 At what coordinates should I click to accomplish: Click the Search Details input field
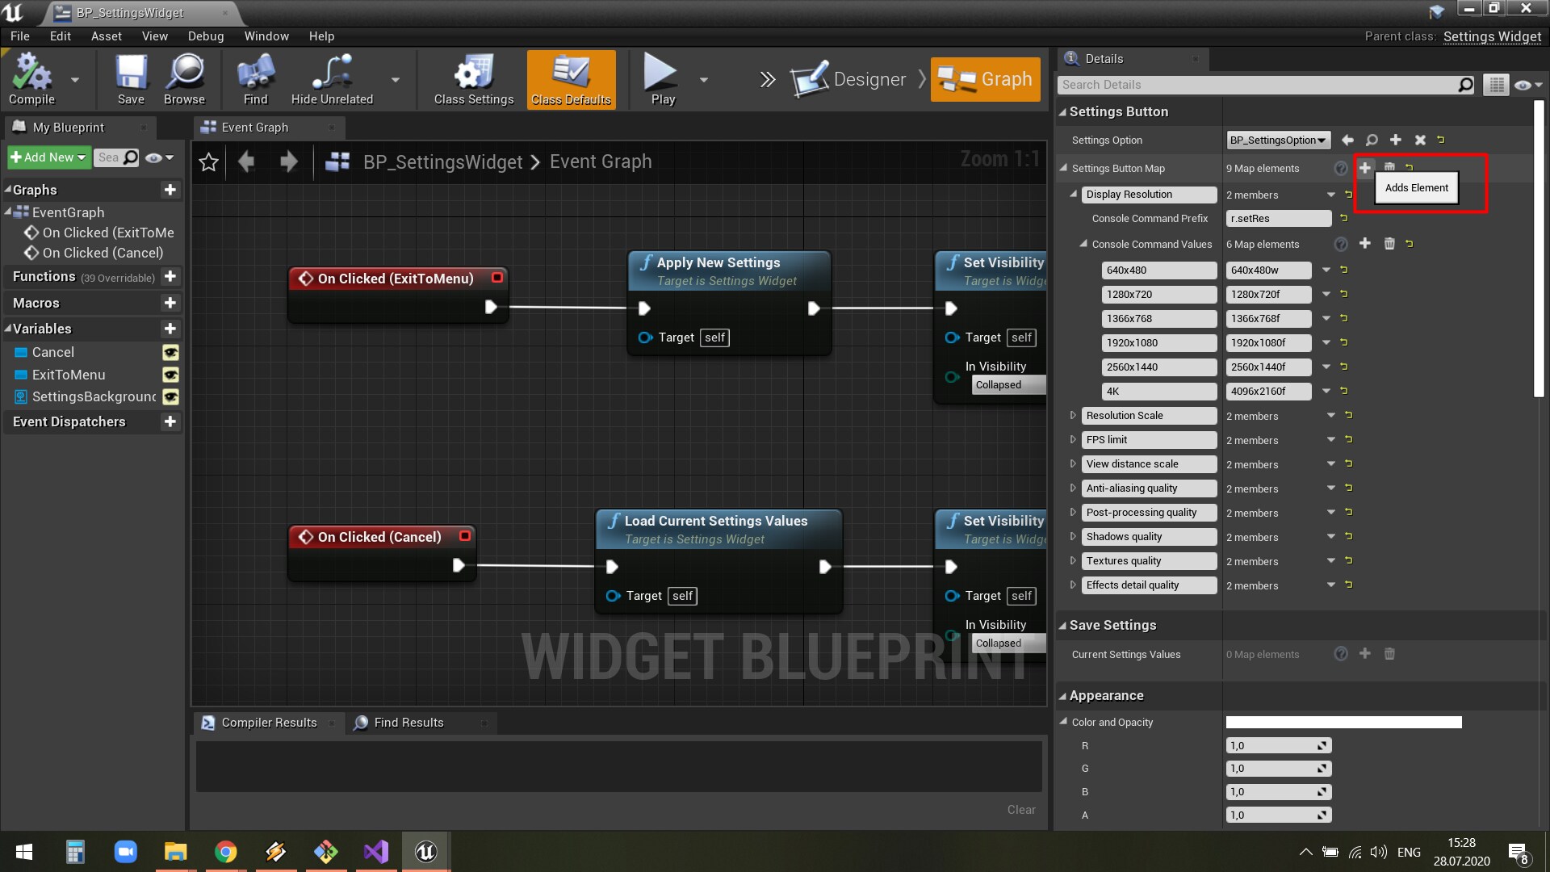(1259, 85)
